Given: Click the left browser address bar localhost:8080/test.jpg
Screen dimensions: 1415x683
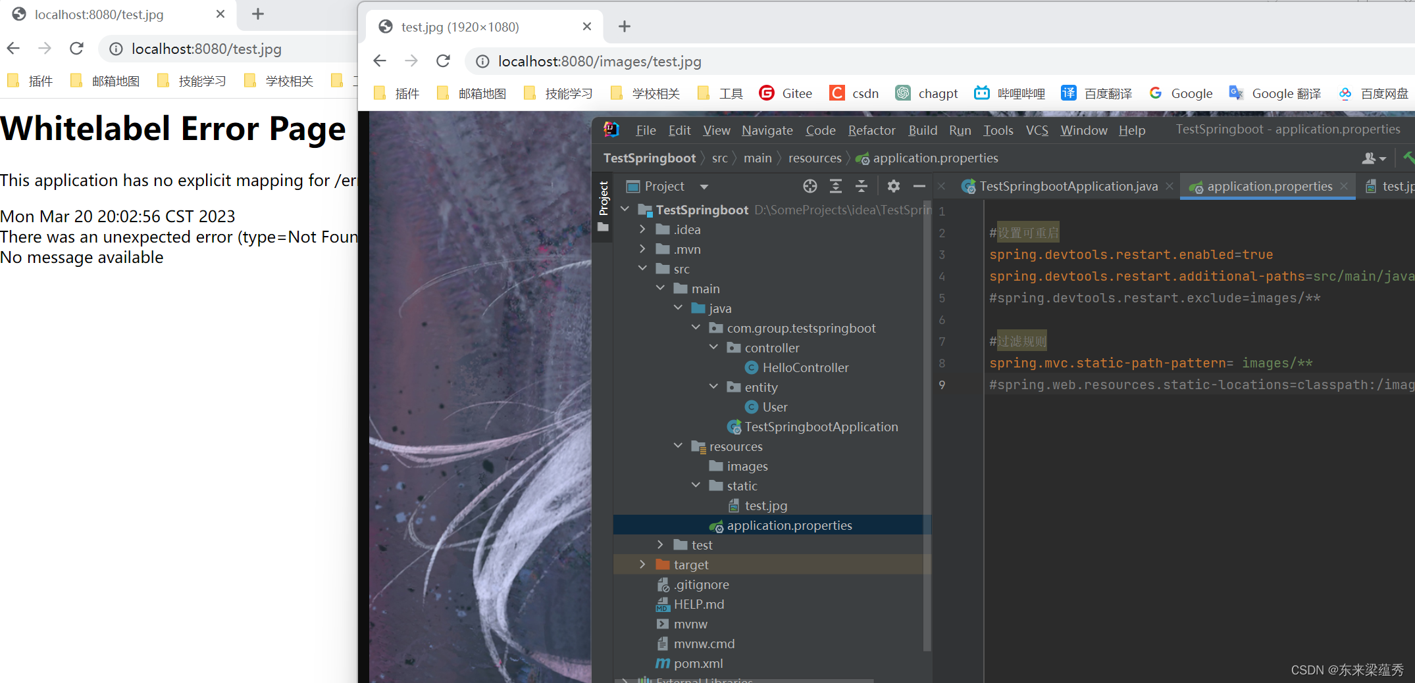Looking at the screenshot, I should click(227, 49).
